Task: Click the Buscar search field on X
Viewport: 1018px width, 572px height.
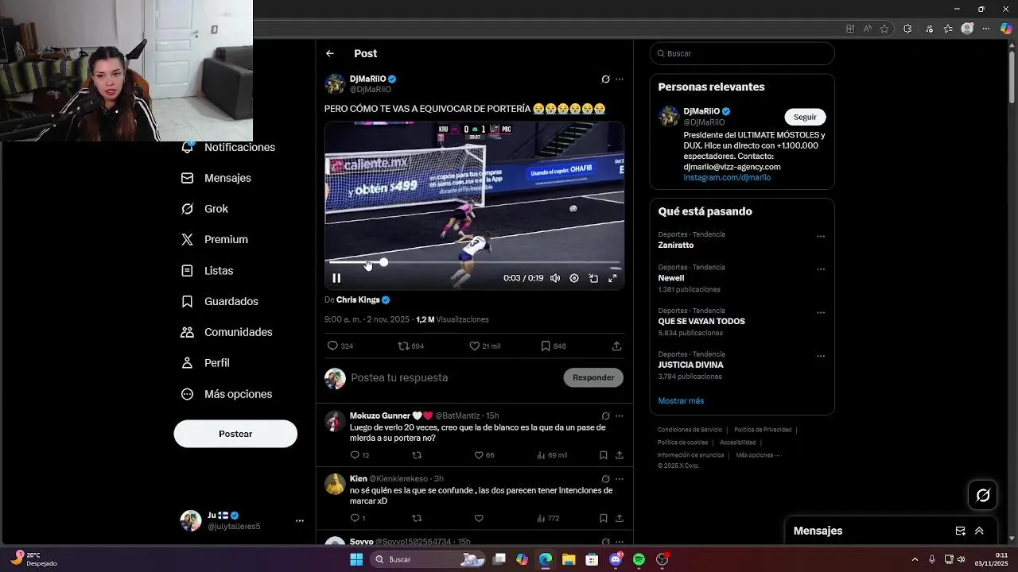Action: (742, 53)
